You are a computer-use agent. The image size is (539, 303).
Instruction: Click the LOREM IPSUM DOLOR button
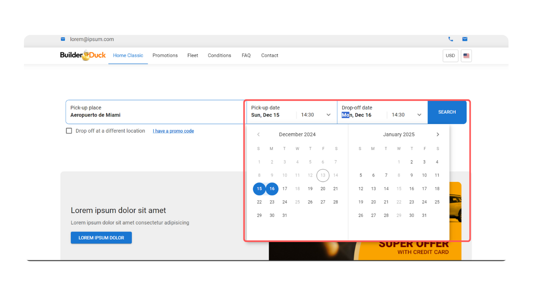[x=101, y=238]
